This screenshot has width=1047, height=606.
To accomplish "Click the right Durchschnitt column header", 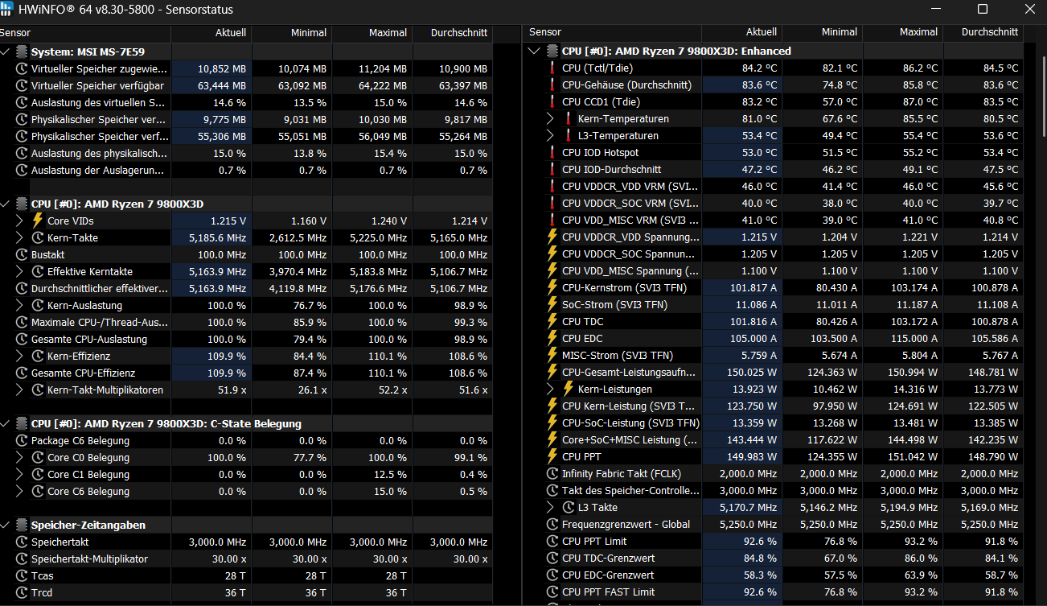I will pyautogui.click(x=981, y=33).
